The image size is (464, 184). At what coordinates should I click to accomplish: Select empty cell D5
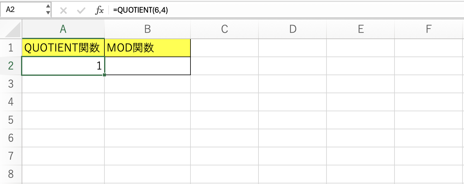click(293, 120)
